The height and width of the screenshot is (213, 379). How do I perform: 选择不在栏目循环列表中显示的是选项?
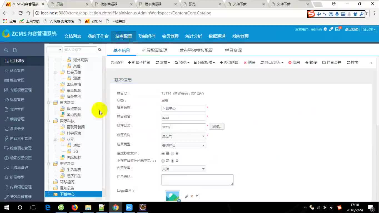163,161
